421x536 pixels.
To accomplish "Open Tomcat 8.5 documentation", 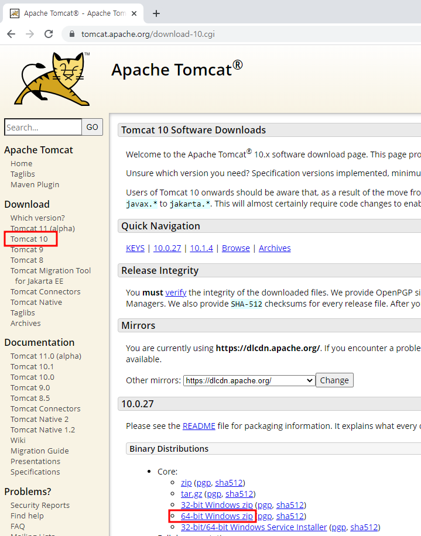I will [x=30, y=398].
